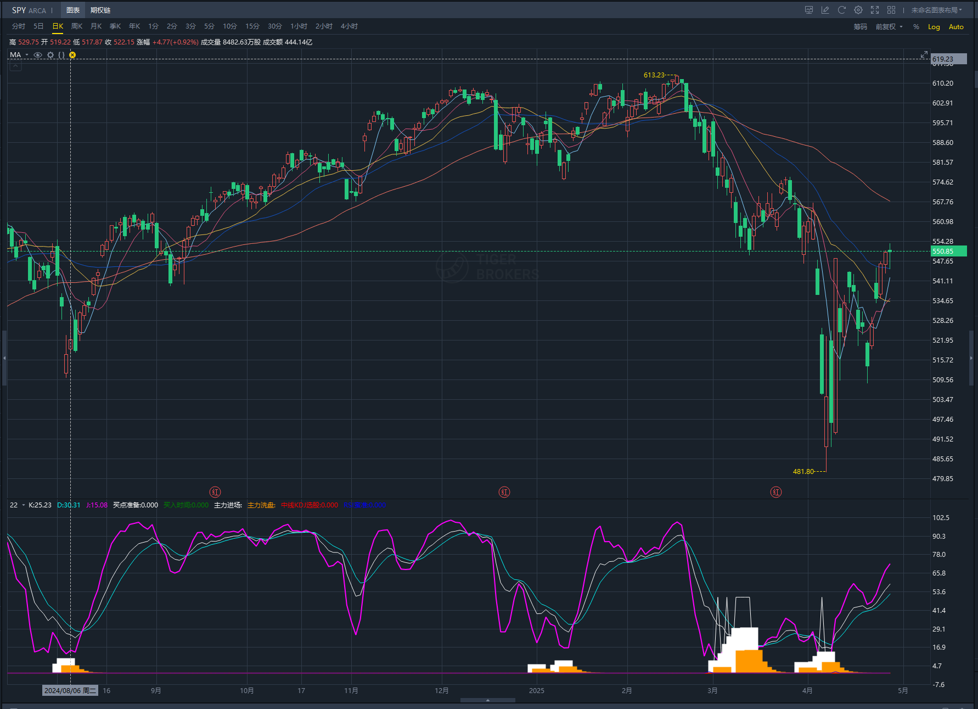Select the 月K timeframe
978x709 pixels.
96,26
